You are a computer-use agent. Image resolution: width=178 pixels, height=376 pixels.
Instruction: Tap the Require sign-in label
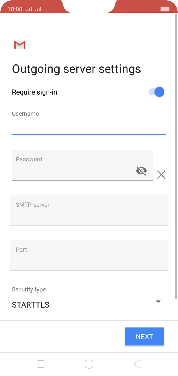35,92
